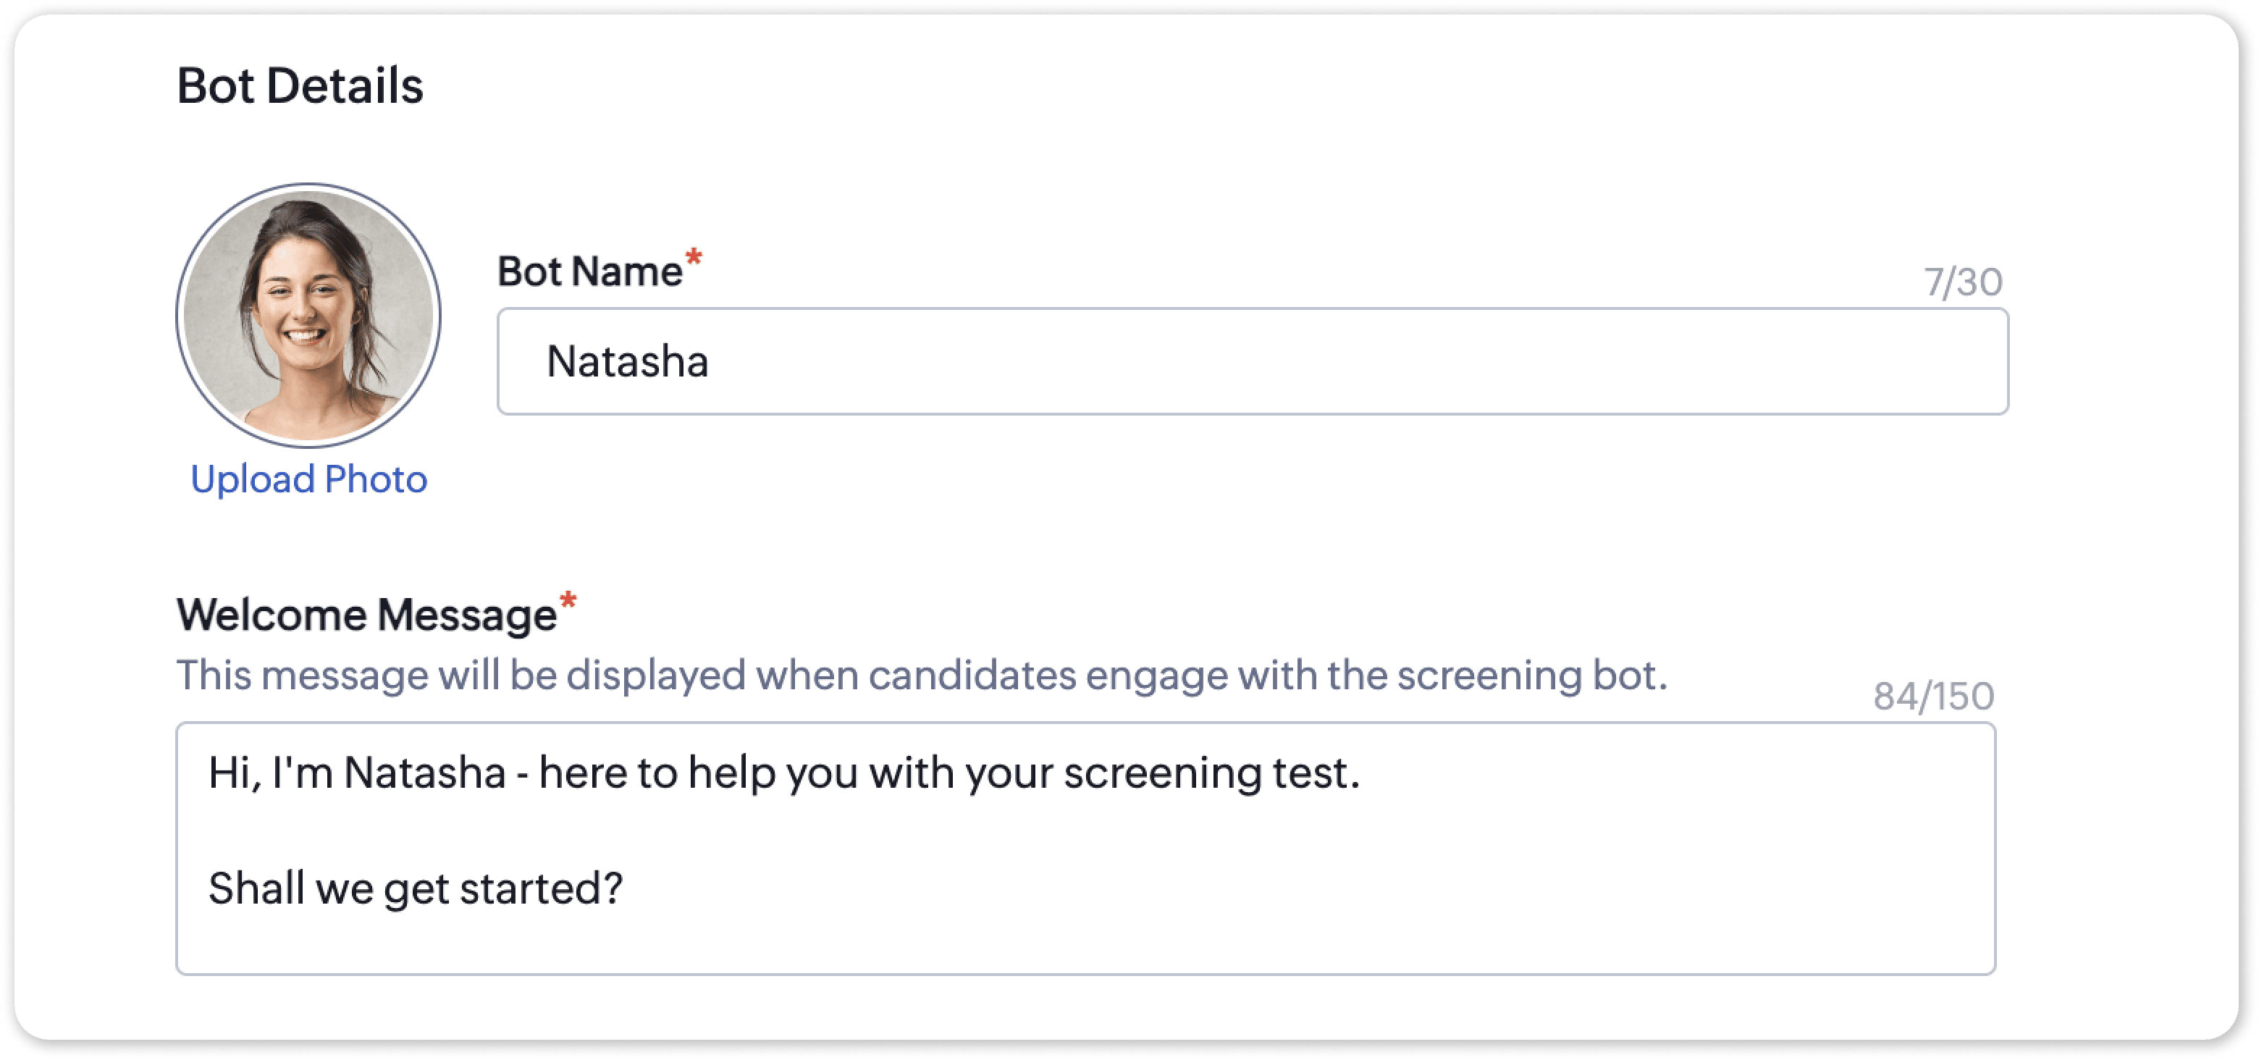Select the bot avatar photo
The image size is (2259, 1060).
click(x=308, y=316)
